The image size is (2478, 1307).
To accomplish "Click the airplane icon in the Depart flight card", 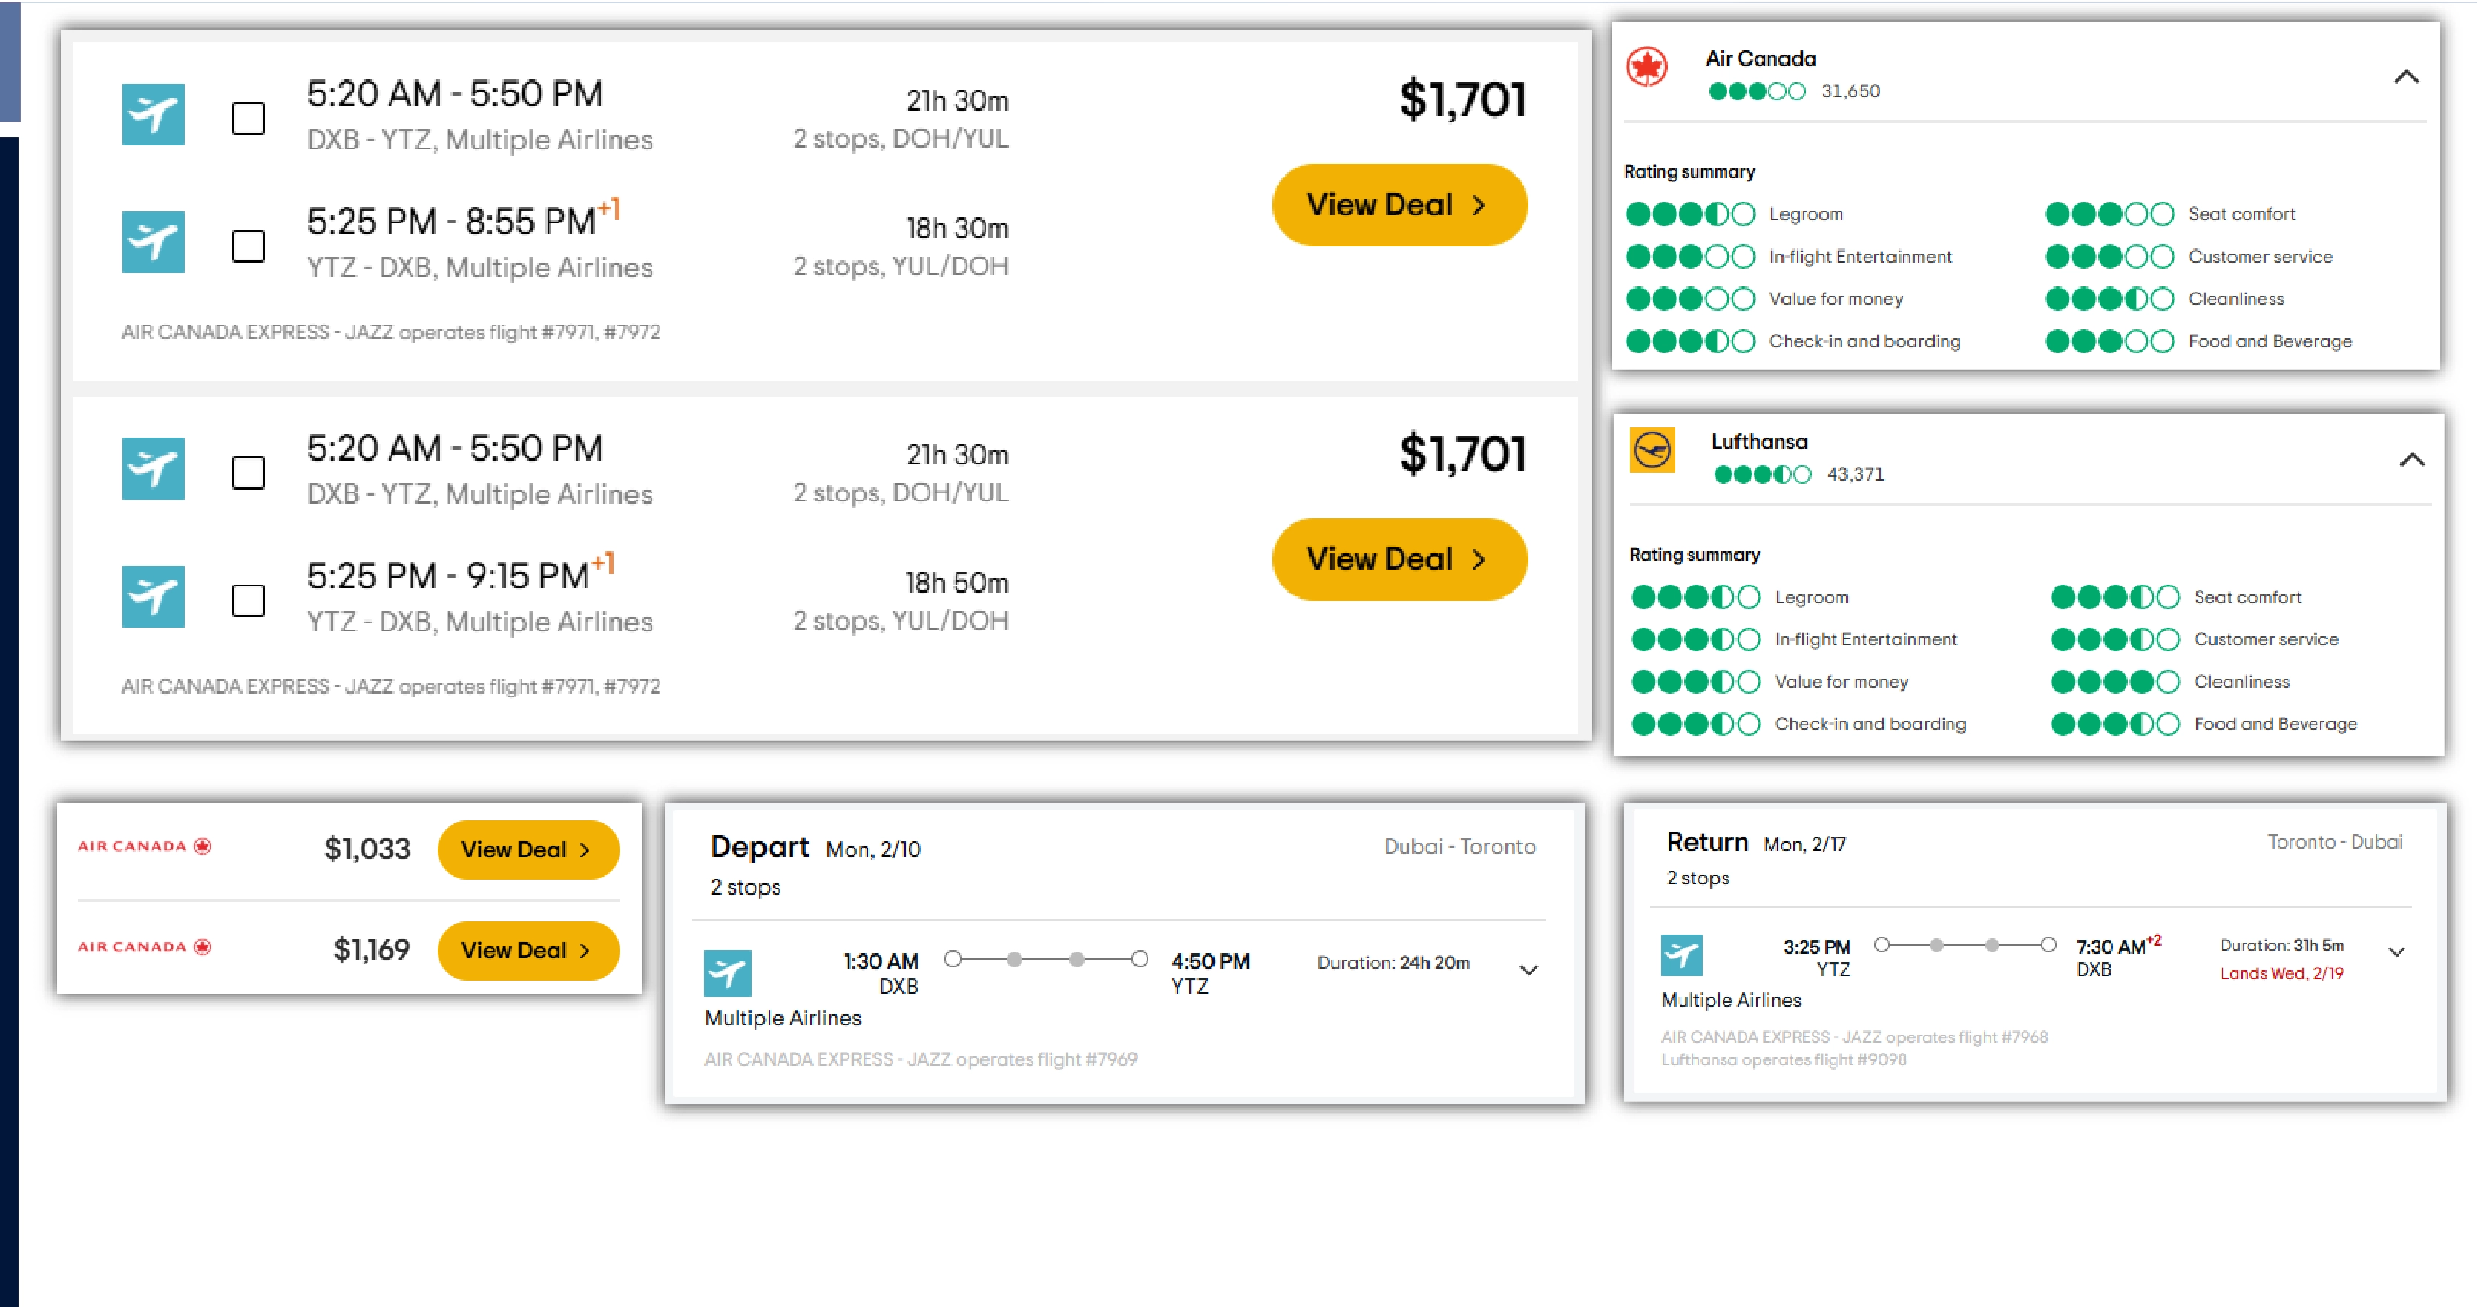I will [x=729, y=973].
